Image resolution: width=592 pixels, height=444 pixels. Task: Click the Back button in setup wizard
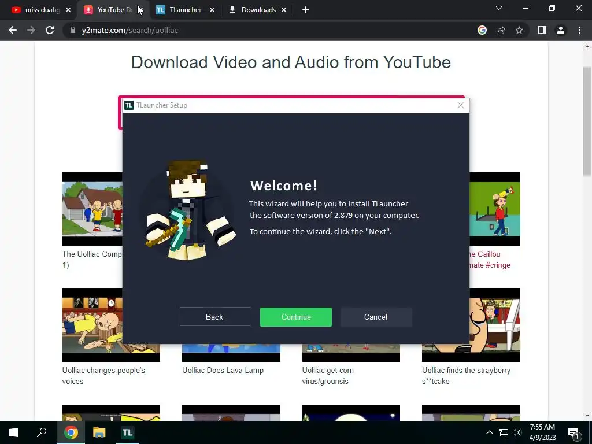coord(215,317)
